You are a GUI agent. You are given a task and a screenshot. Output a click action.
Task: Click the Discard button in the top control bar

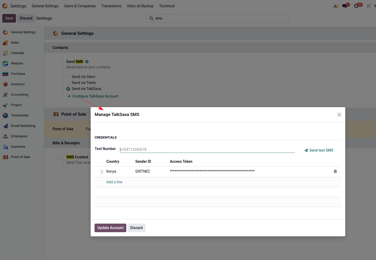tap(26, 18)
